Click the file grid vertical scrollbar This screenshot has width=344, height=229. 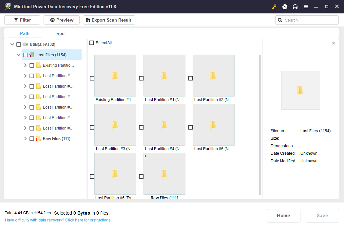click(x=260, y=125)
